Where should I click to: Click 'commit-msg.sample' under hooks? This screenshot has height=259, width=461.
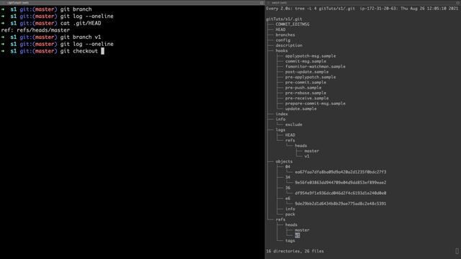click(305, 61)
